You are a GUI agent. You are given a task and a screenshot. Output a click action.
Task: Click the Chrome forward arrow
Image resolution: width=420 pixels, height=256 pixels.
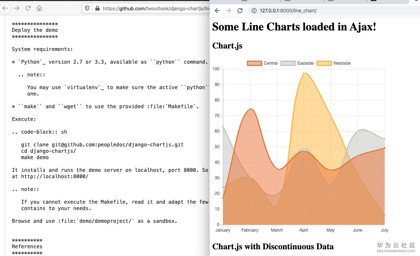[x=229, y=11]
